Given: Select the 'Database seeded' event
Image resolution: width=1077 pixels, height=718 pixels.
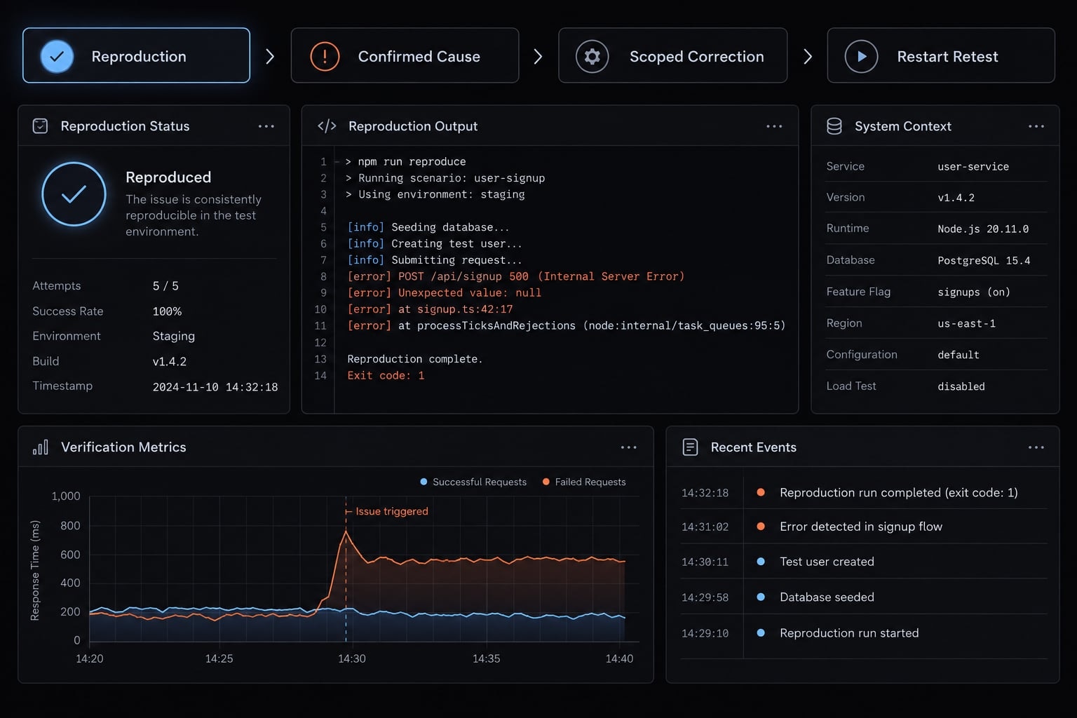Looking at the screenshot, I should pos(864,597).
